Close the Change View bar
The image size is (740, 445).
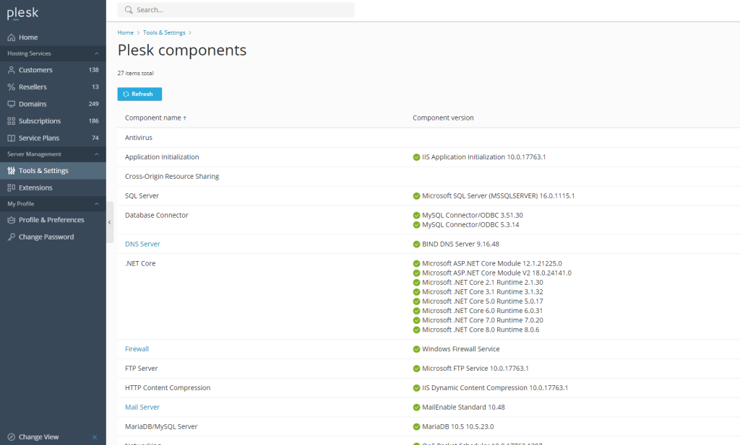click(x=95, y=437)
